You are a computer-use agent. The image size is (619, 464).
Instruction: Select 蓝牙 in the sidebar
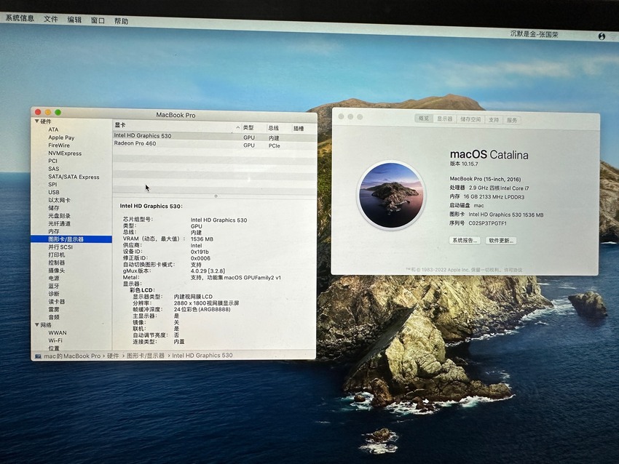coord(54,286)
